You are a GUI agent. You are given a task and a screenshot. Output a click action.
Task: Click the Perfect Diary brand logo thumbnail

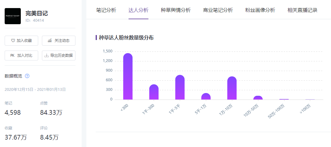[x=13, y=16]
